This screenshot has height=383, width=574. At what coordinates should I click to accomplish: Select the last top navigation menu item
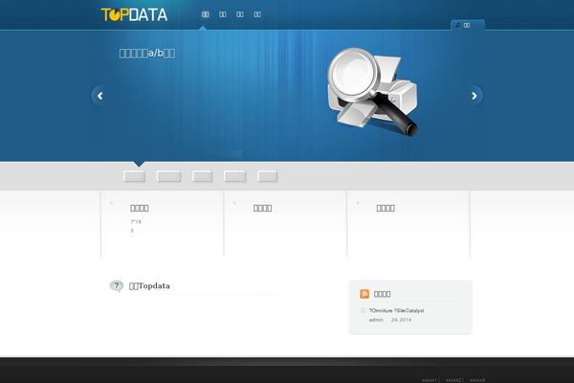tap(257, 14)
